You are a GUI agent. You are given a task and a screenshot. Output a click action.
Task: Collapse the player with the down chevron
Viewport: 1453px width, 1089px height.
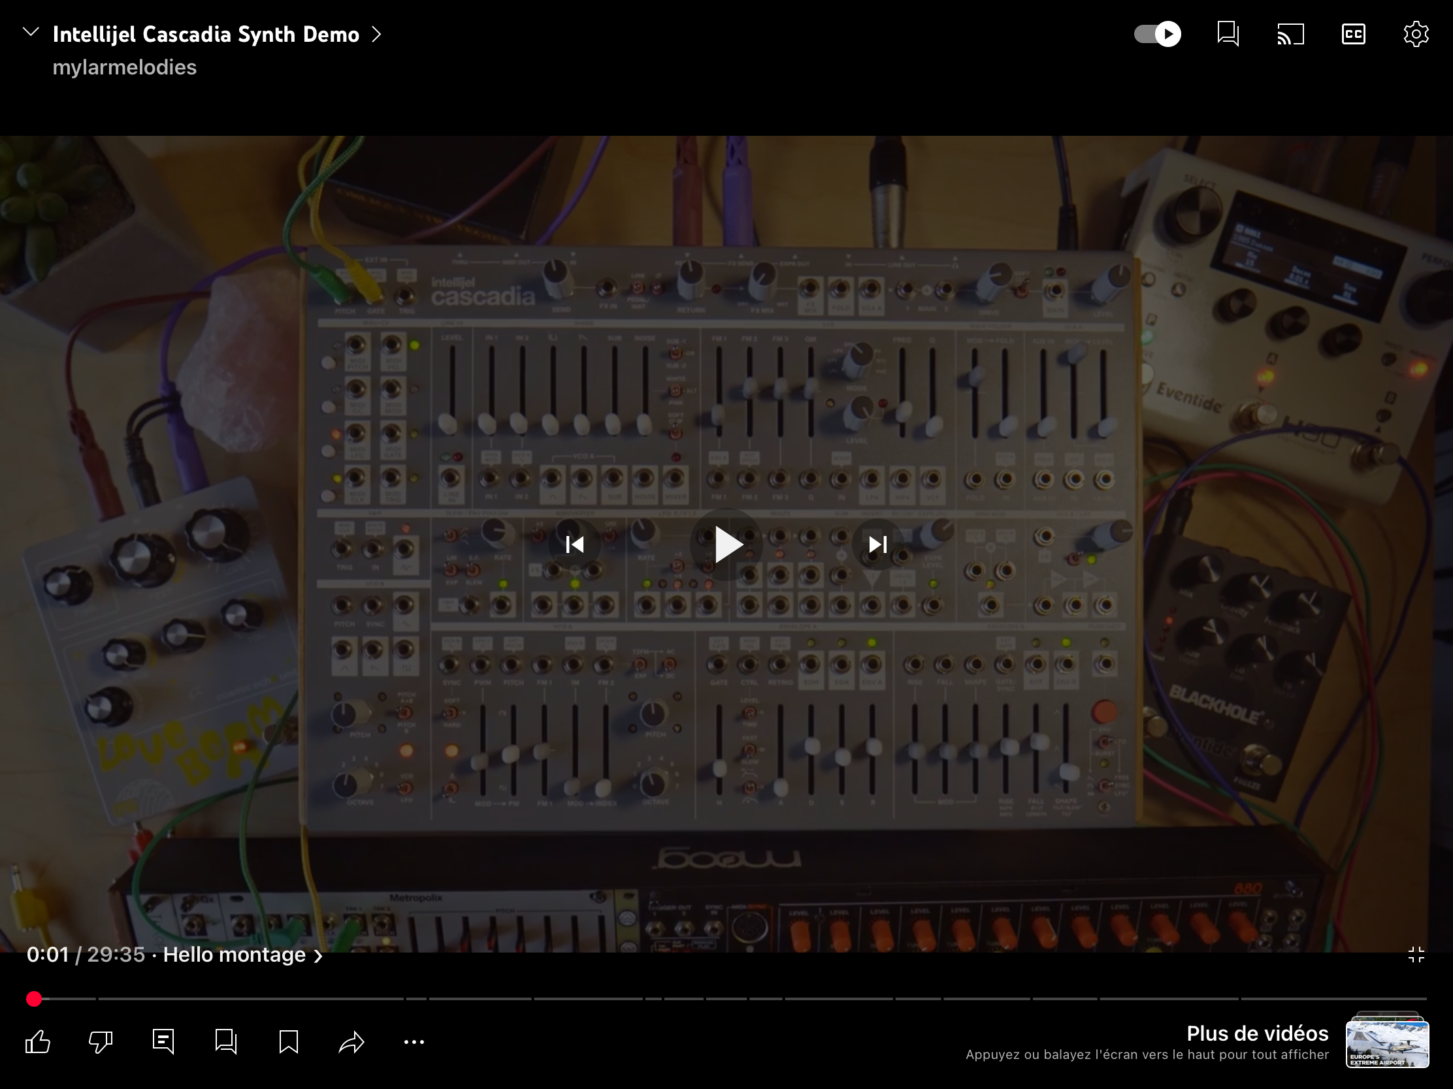(31, 32)
